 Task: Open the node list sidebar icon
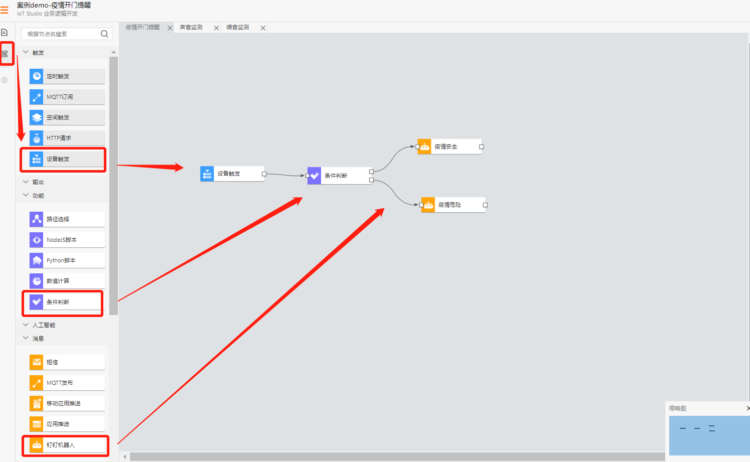click(x=5, y=54)
